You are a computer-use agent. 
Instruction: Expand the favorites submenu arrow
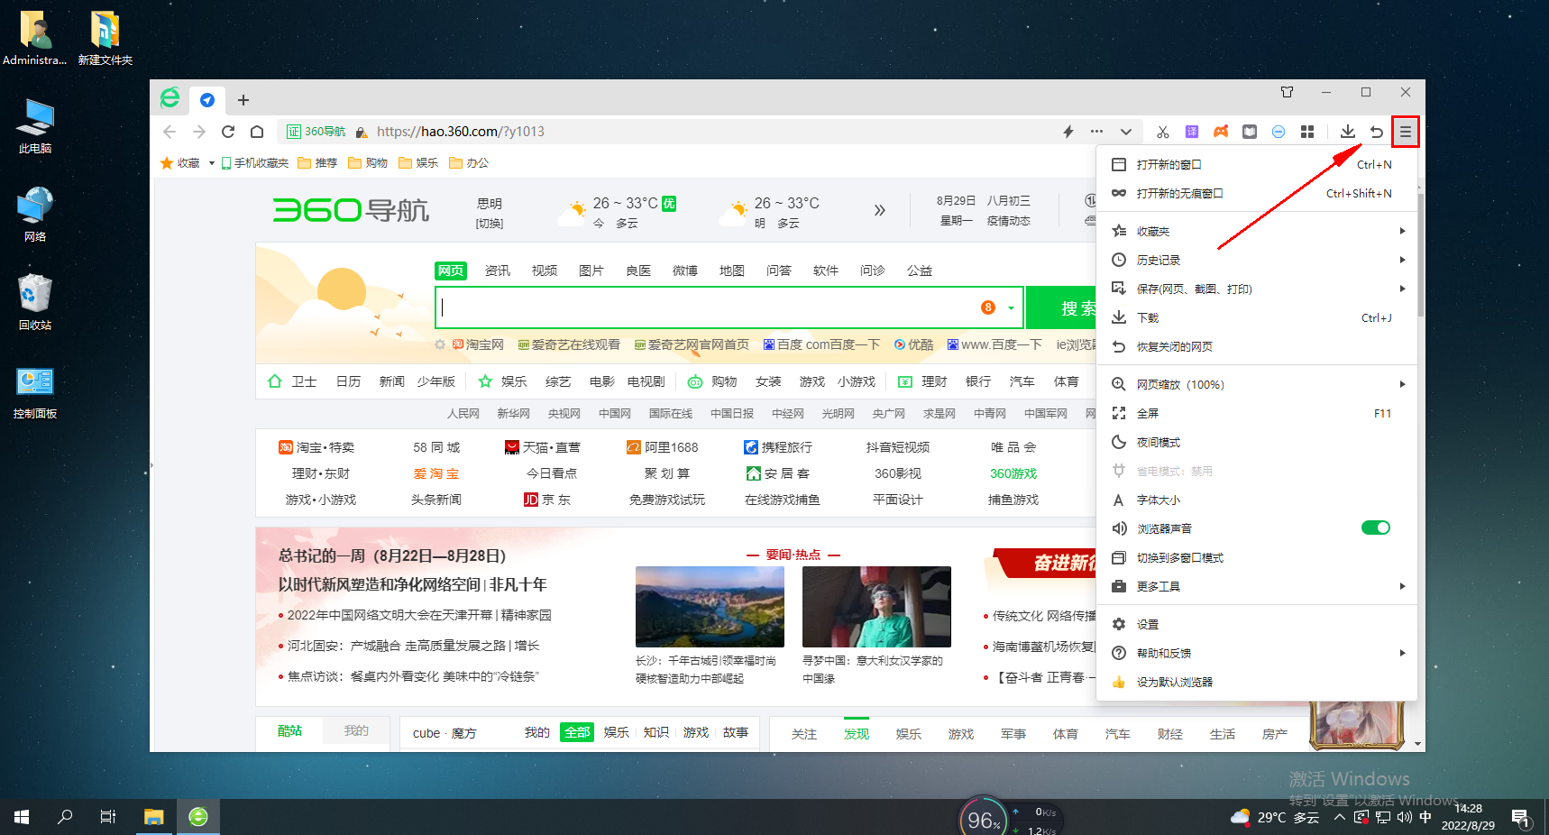point(1402,231)
